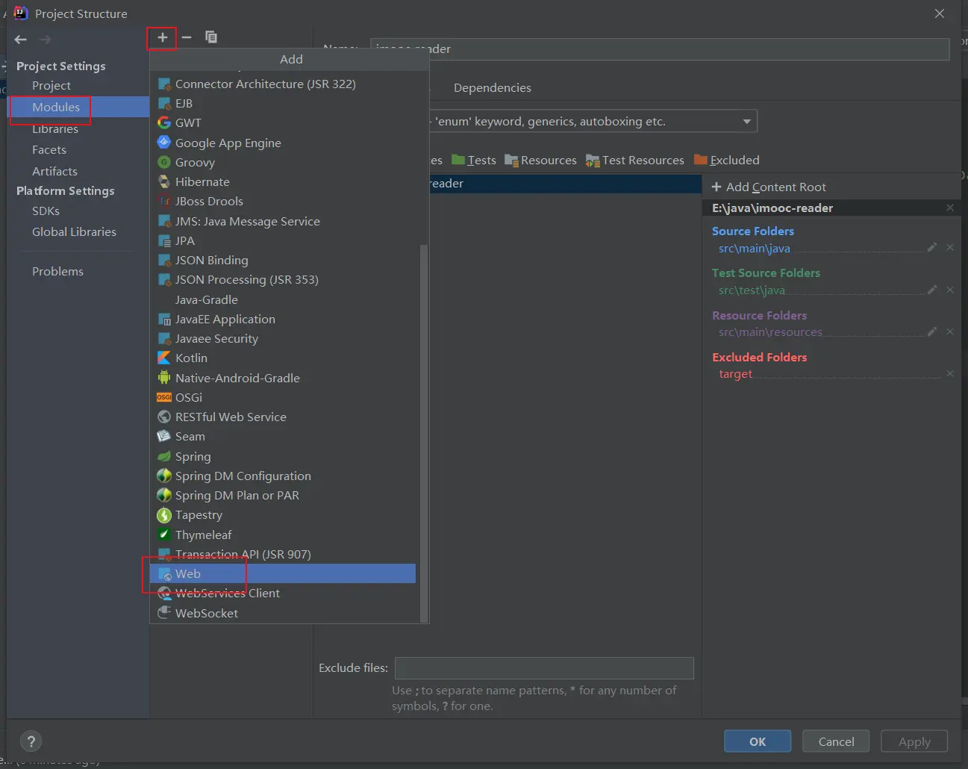Open the language level dropdown
This screenshot has height=769, width=968.
point(746,122)
